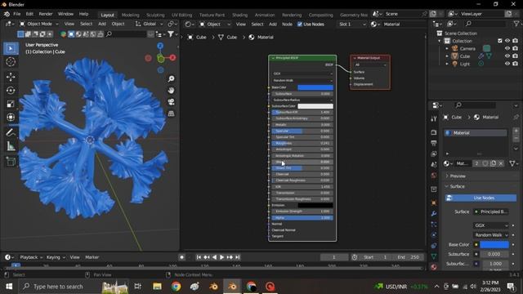Jump to start frame button
Viewport: 523px width, 294px height.
coord(199,257)
